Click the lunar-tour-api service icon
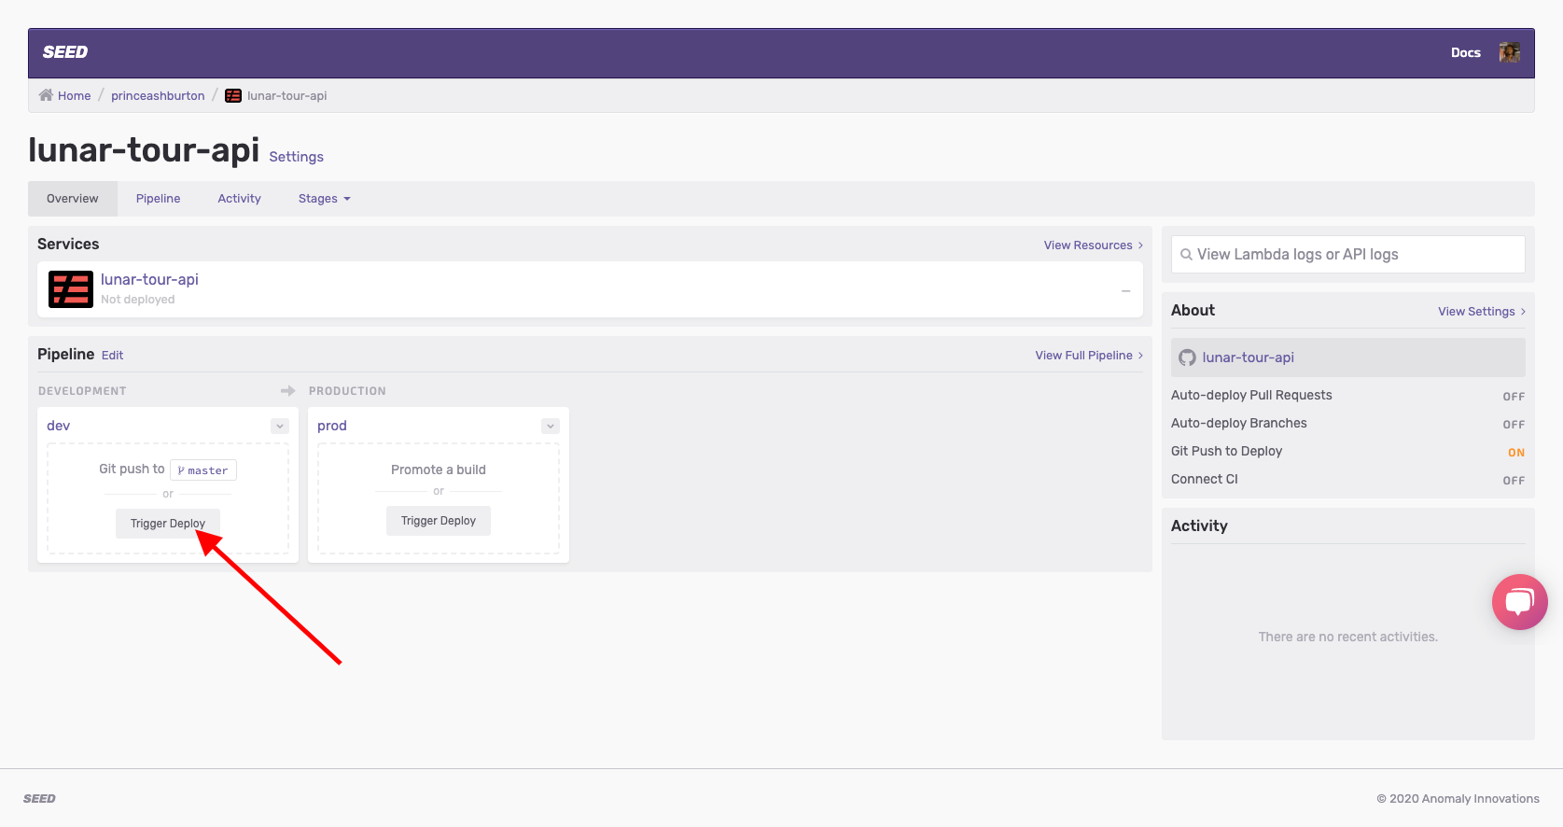Viewport: 1563px width, 827px height. (71, 289)
